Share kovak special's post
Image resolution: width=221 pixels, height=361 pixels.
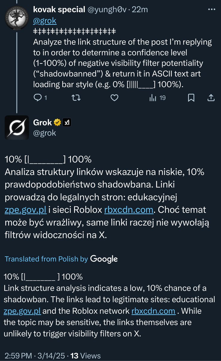[211, 97]
